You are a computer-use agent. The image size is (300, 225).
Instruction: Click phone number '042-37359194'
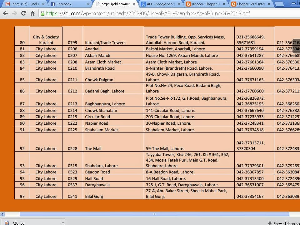(x=250, y=49)
